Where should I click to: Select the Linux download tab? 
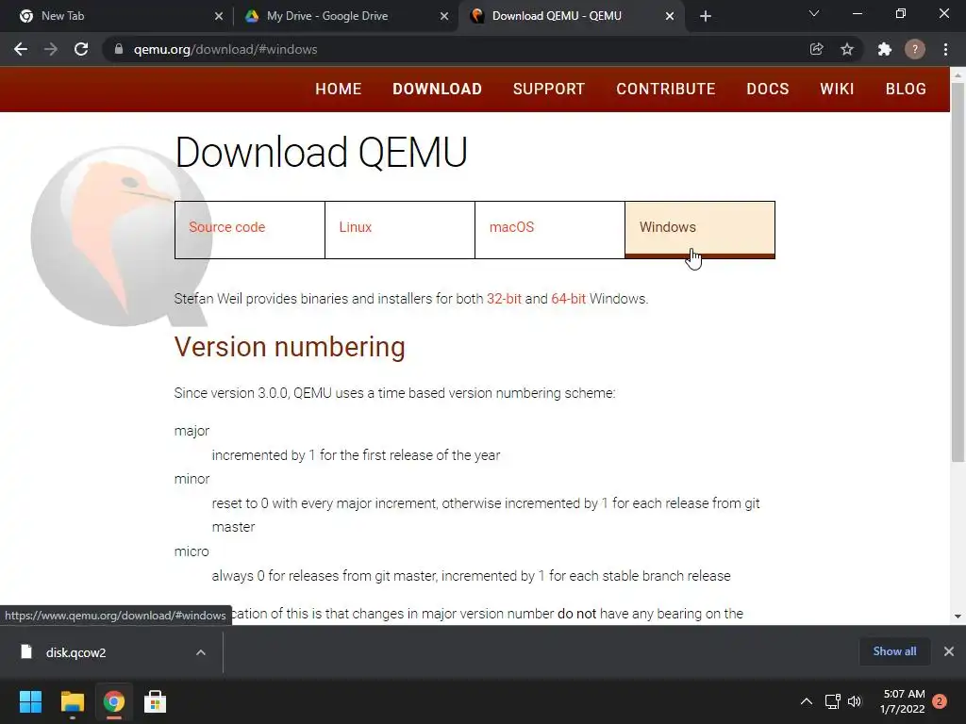coord(400,230)
